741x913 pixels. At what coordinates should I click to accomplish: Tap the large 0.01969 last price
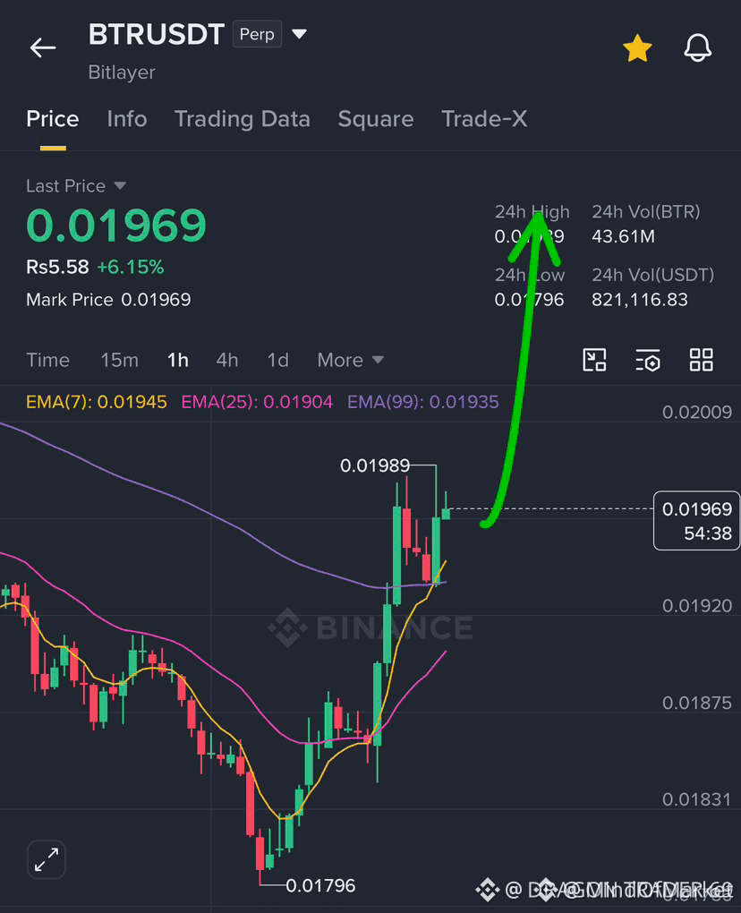[x=116, y=226]
